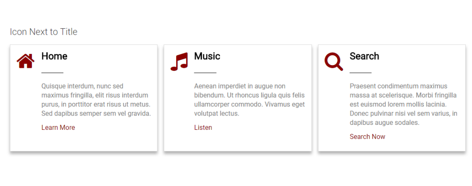Viewport: 472px width, 186px height.
Task: Click the divider line under Search title
Action: pyautogui.click(x=361, y=72)
